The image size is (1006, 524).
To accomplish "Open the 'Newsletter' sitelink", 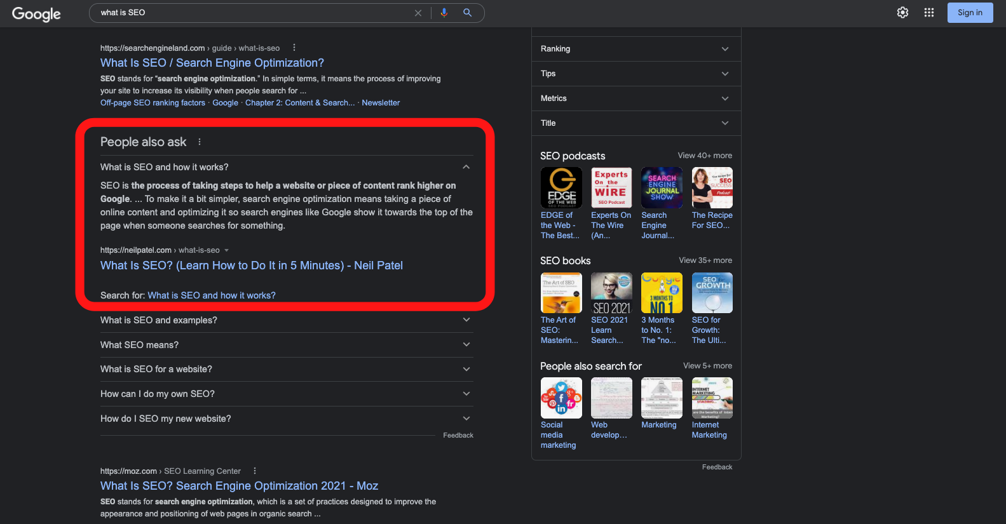I will click(381, 103).
